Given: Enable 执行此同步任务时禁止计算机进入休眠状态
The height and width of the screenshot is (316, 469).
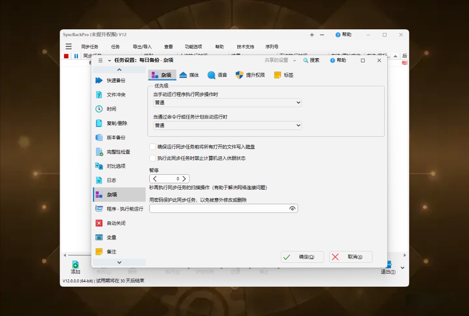Looking at the screenshot, I should (x=152, y=158).
